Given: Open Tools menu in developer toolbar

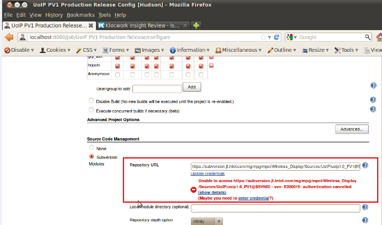Looking at the screenshot, I should click(346, 50).
